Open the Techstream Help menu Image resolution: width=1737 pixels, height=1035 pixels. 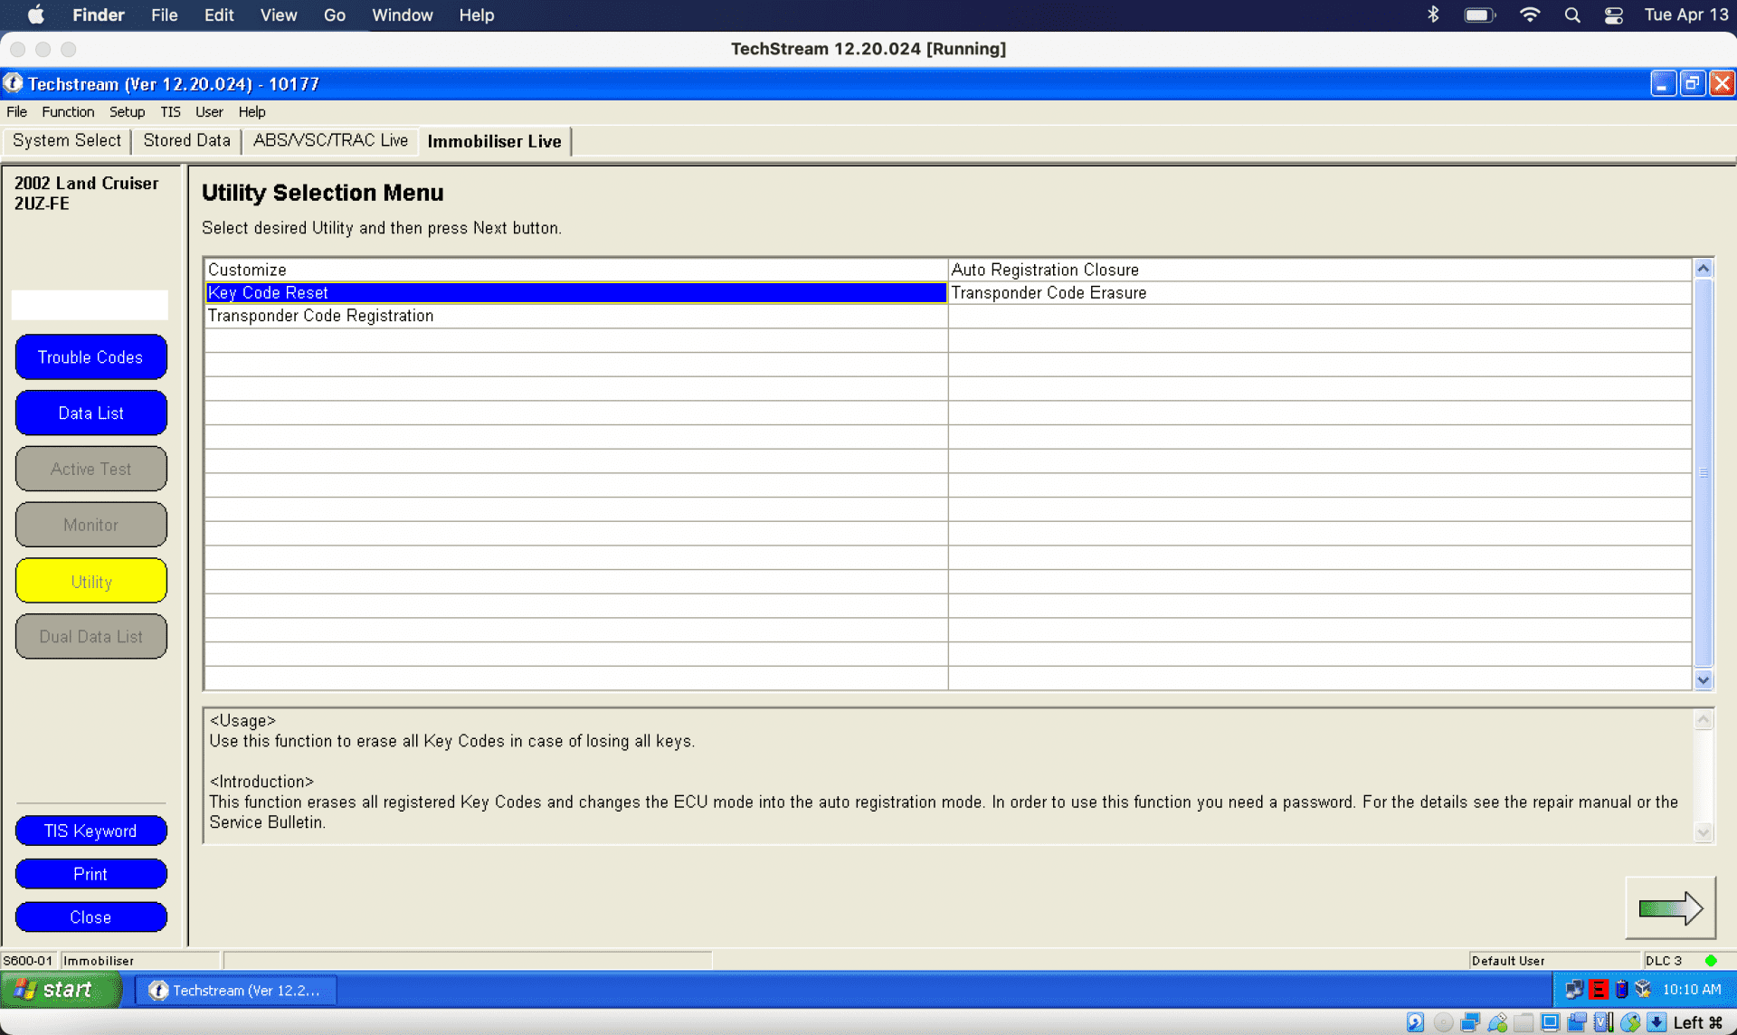[x=252, y=111]
